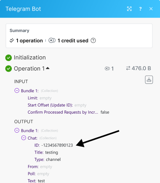
Task: Click the credit info question mark icon
Action: (x=93, y=40)
